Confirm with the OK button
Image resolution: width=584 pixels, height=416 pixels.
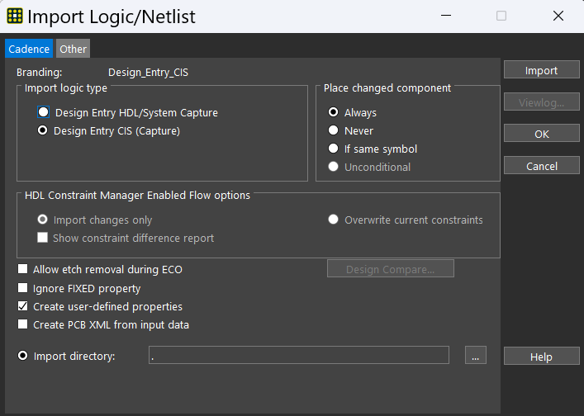[x=542, y=134]
